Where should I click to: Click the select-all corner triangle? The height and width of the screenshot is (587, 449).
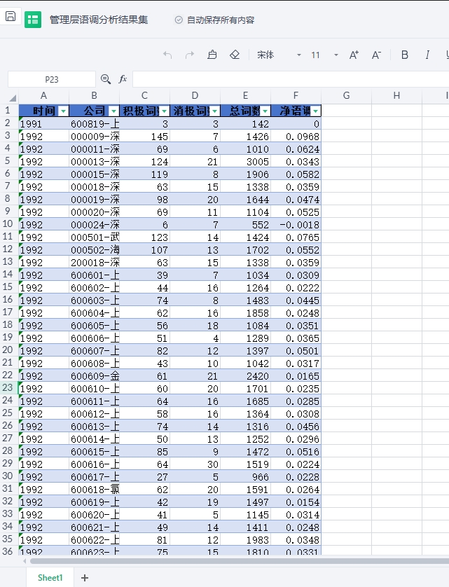[x=13, y=98]
